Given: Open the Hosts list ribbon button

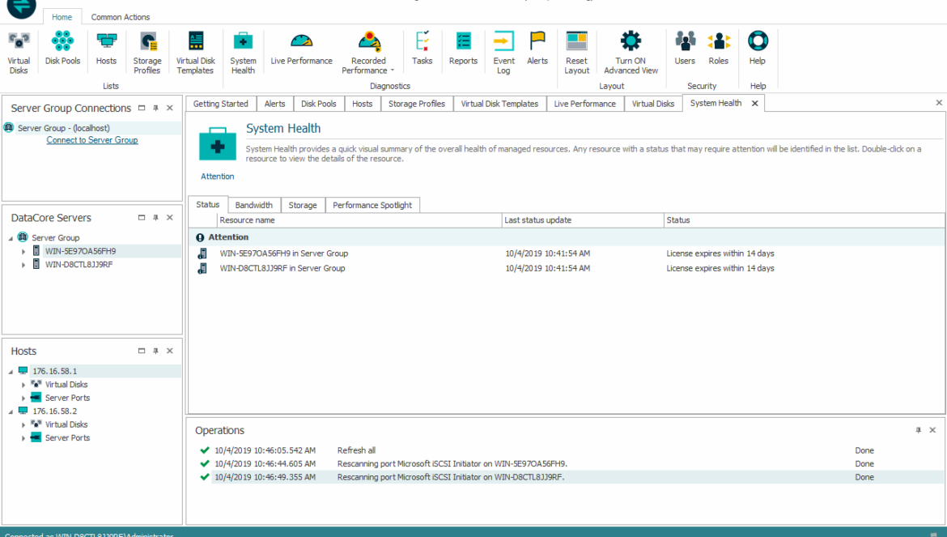Looking at the screenshot, I should 106,49.
